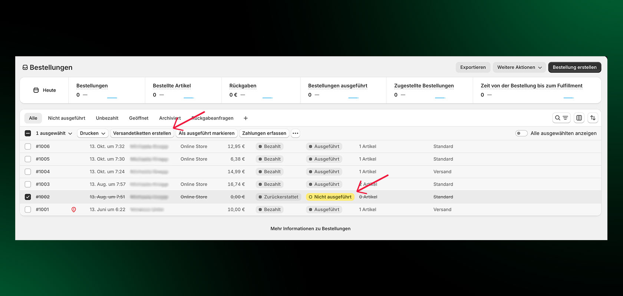Open the Bestellungen ausgeführt metric card
623x296 pixels.
pos(343,90)
